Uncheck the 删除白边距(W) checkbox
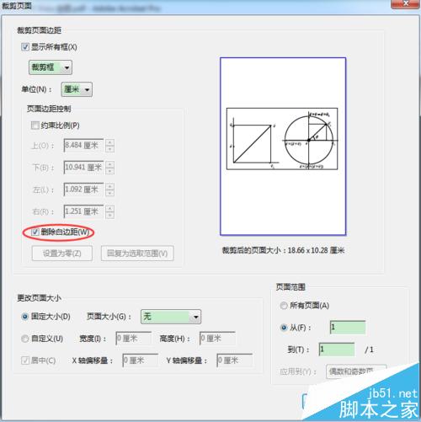Image resolution: width=421 pixels, height=422 pixels. [x=35, y=232]
